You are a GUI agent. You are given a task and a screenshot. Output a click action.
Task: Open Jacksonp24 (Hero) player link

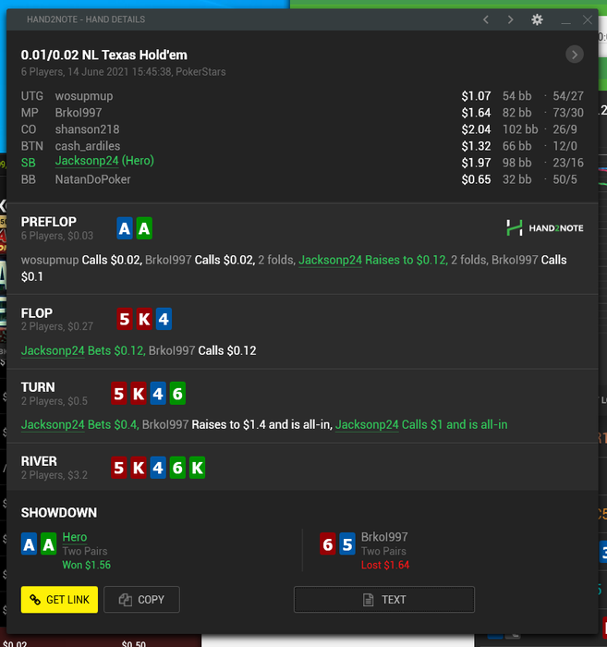coord(104,161)
